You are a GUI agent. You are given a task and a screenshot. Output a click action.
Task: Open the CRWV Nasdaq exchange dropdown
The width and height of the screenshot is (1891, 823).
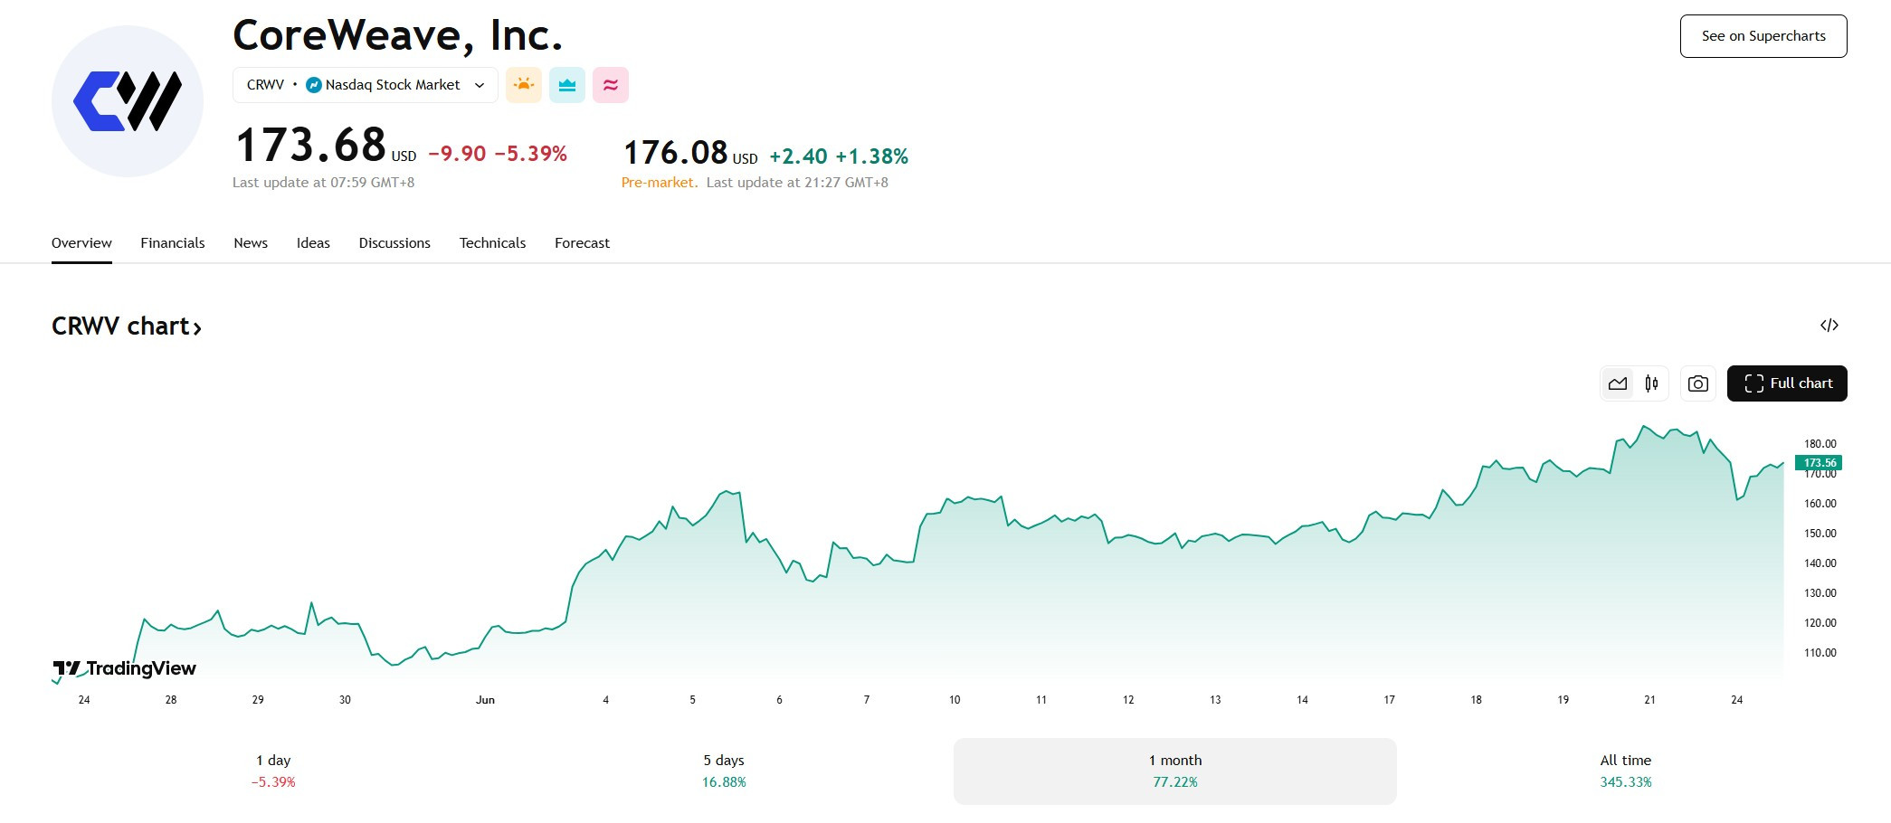[x=366, y=85]
